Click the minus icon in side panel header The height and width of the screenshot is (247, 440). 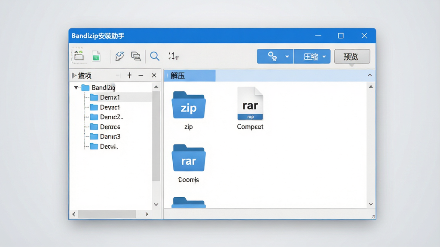pyautogui.click(x=141, y=75)
